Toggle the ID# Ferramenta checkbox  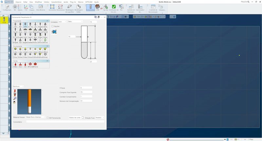pos(48,117)
